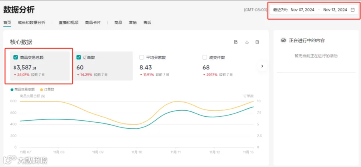Screen dimensions: 361x167
Task: Click the download icon in 核心数据 panel
Action: pyautogui.click(x=247, y=42)
